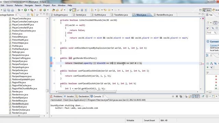Click error marker beside return statement
The height and width of the screenshot is (123, 219).
pos(51,63)
